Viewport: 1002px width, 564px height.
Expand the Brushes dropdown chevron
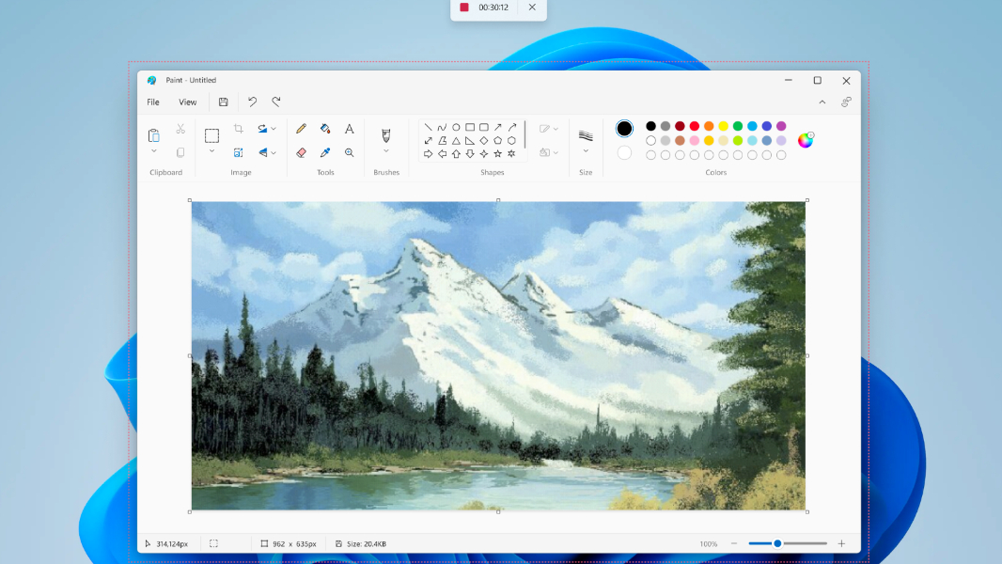(x=386, y=151)
